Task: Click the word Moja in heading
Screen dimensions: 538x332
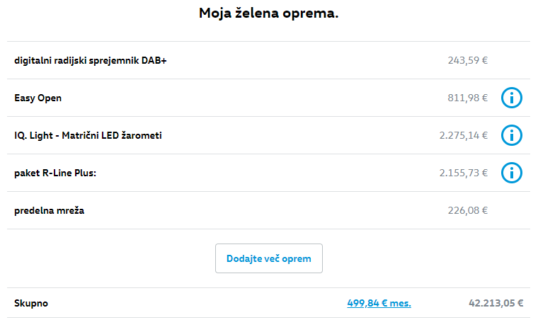Action: (215, 13)
